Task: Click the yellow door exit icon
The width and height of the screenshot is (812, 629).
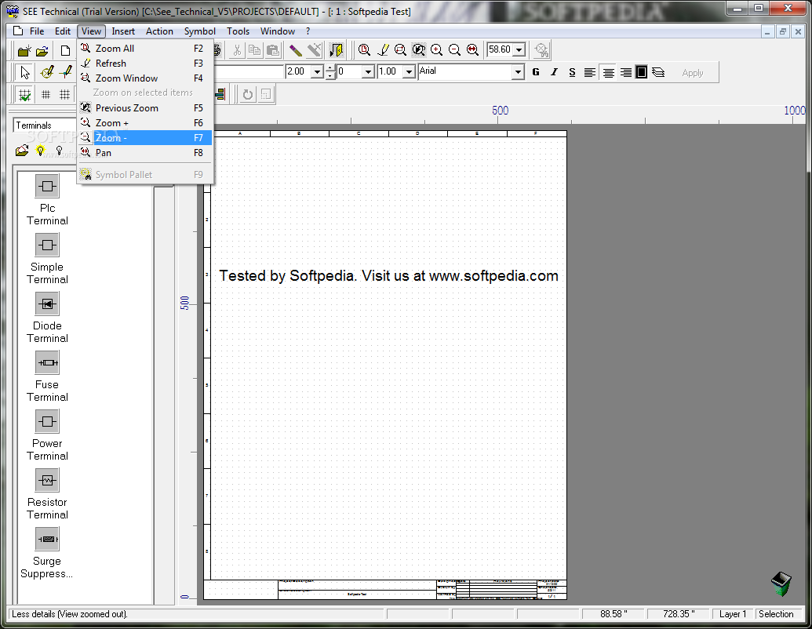Action: click(x=336, y=50)
